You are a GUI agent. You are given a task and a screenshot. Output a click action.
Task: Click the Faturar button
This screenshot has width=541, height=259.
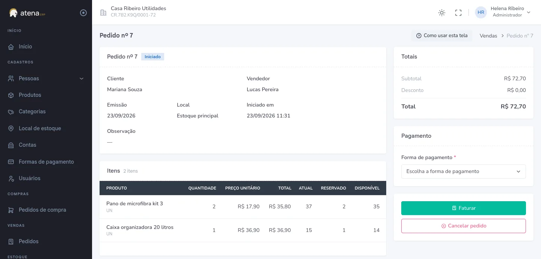(464, 208)
